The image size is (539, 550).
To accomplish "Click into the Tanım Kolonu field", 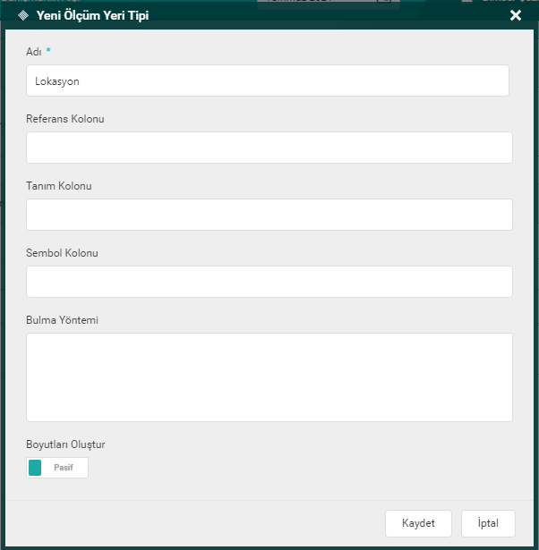I will click(269, 215).
